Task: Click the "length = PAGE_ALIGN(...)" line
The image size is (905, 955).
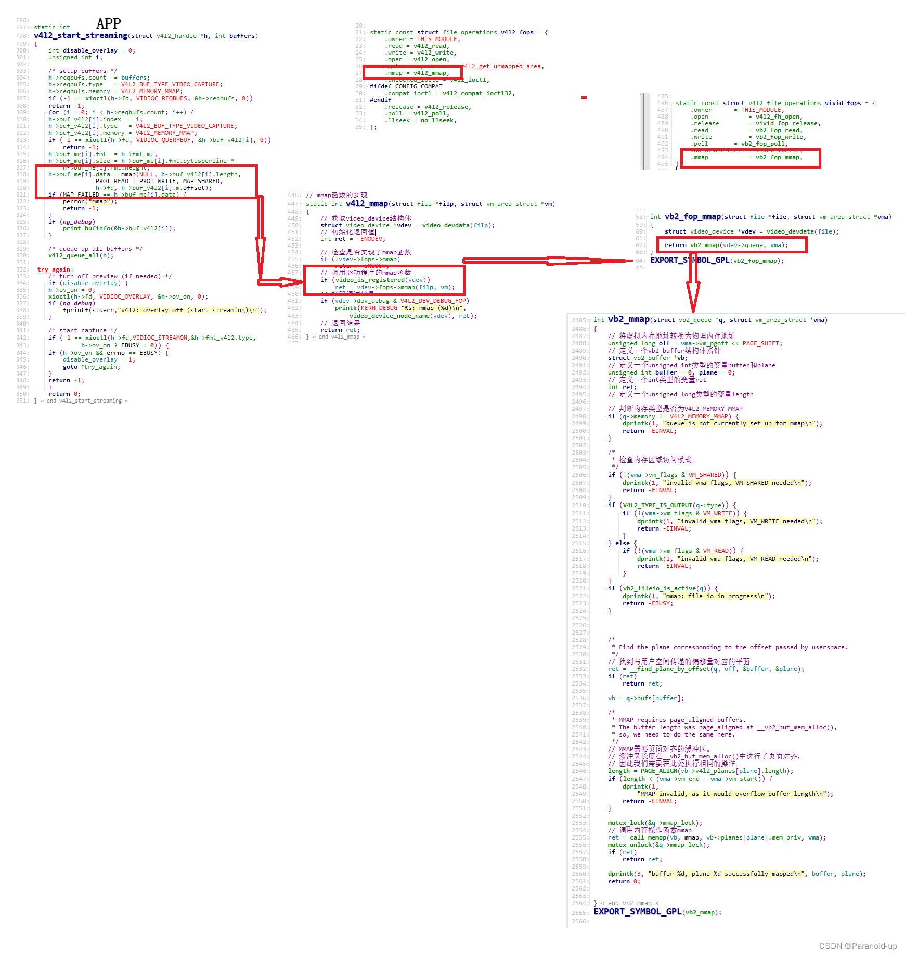Action: (701, 771)
